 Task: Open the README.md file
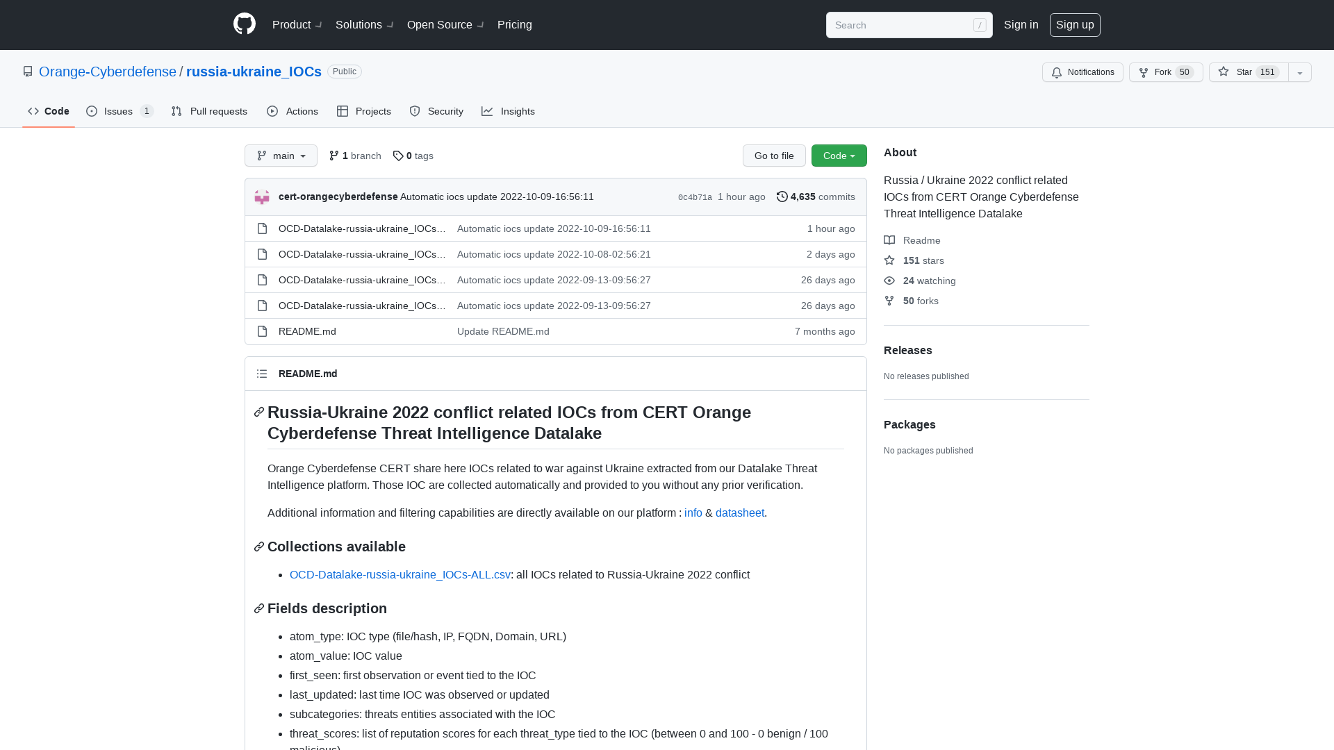(x=307, y=331)
